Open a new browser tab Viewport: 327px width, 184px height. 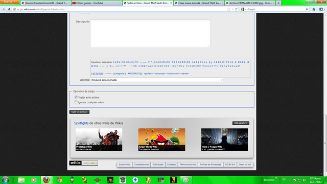click(278, 3)
